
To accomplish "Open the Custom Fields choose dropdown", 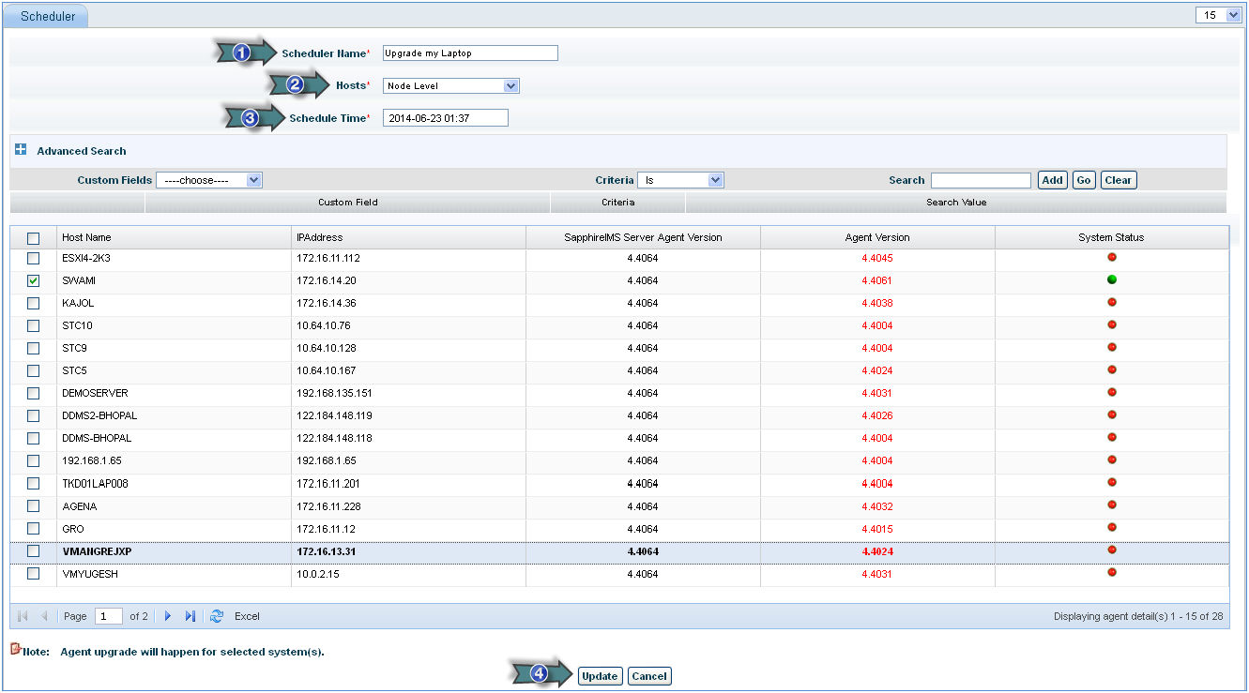I will tap(208, 180).
